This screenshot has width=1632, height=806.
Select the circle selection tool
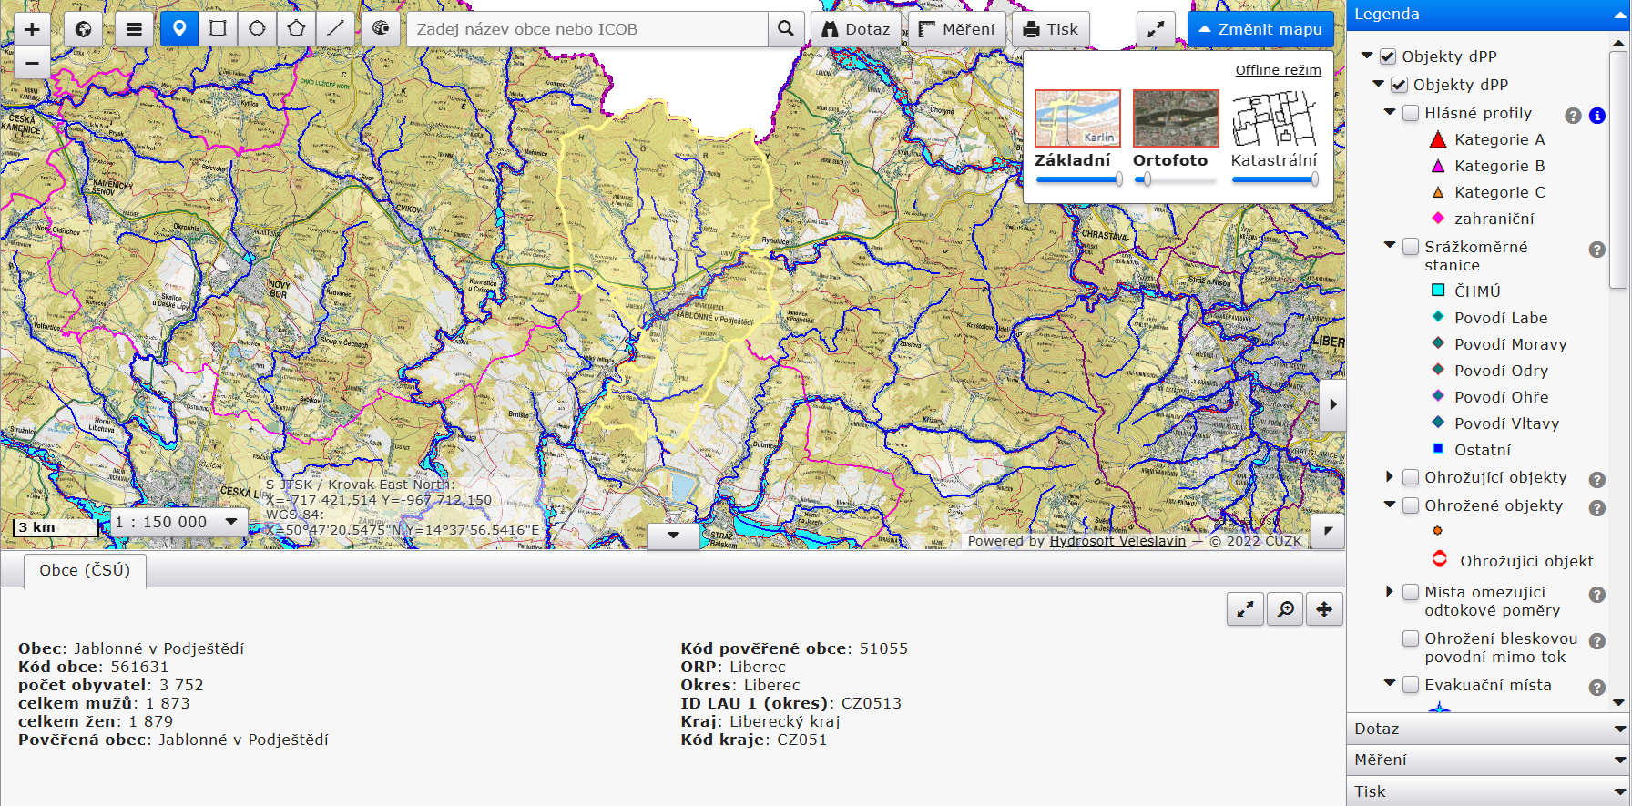point(257,29)
